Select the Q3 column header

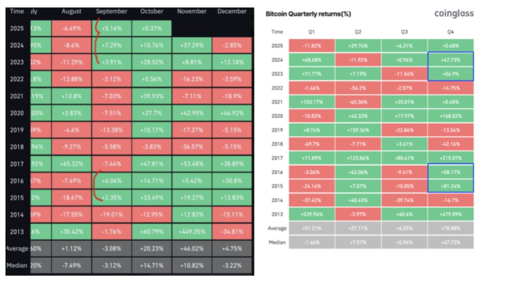click(404, 32)
